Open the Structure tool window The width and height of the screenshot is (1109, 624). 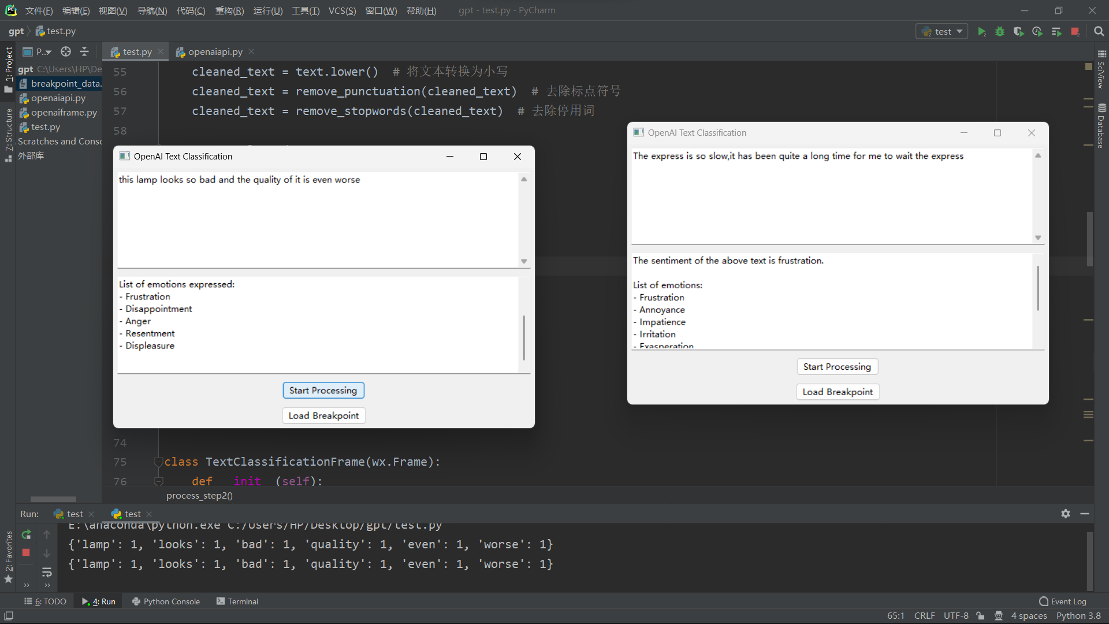(x=8, y=135)
